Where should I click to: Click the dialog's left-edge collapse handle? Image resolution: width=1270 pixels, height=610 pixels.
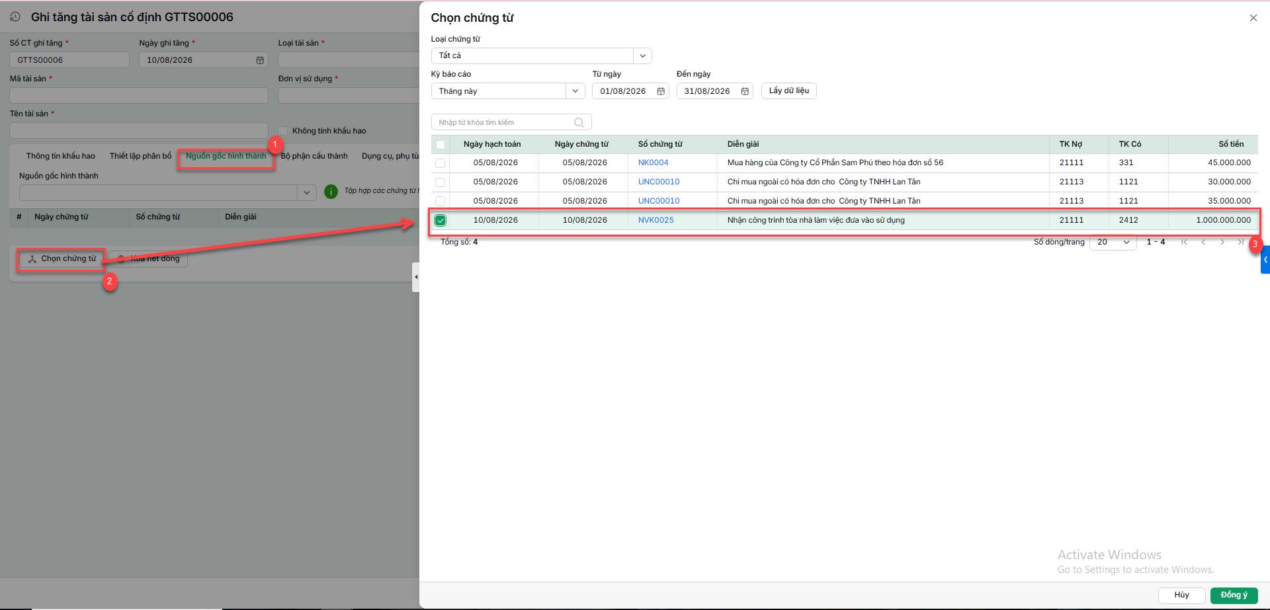tap(416, 277)
